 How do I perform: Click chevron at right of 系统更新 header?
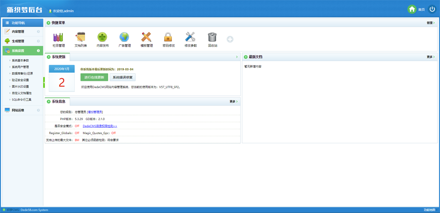[x=237, y=57]
